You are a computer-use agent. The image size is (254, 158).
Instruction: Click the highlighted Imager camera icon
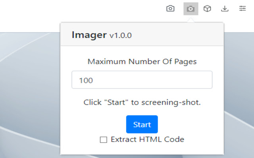(191, 8)
